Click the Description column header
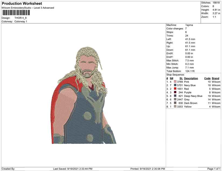Viewport: 222px width, 171px height. pos(191,78)
